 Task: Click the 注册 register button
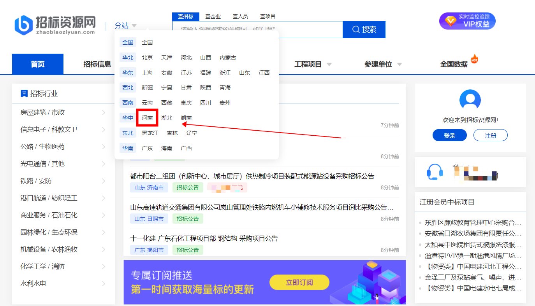490,135
